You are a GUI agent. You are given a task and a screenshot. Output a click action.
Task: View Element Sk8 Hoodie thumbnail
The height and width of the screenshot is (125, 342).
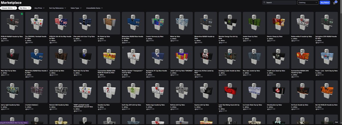coord(61,92)
